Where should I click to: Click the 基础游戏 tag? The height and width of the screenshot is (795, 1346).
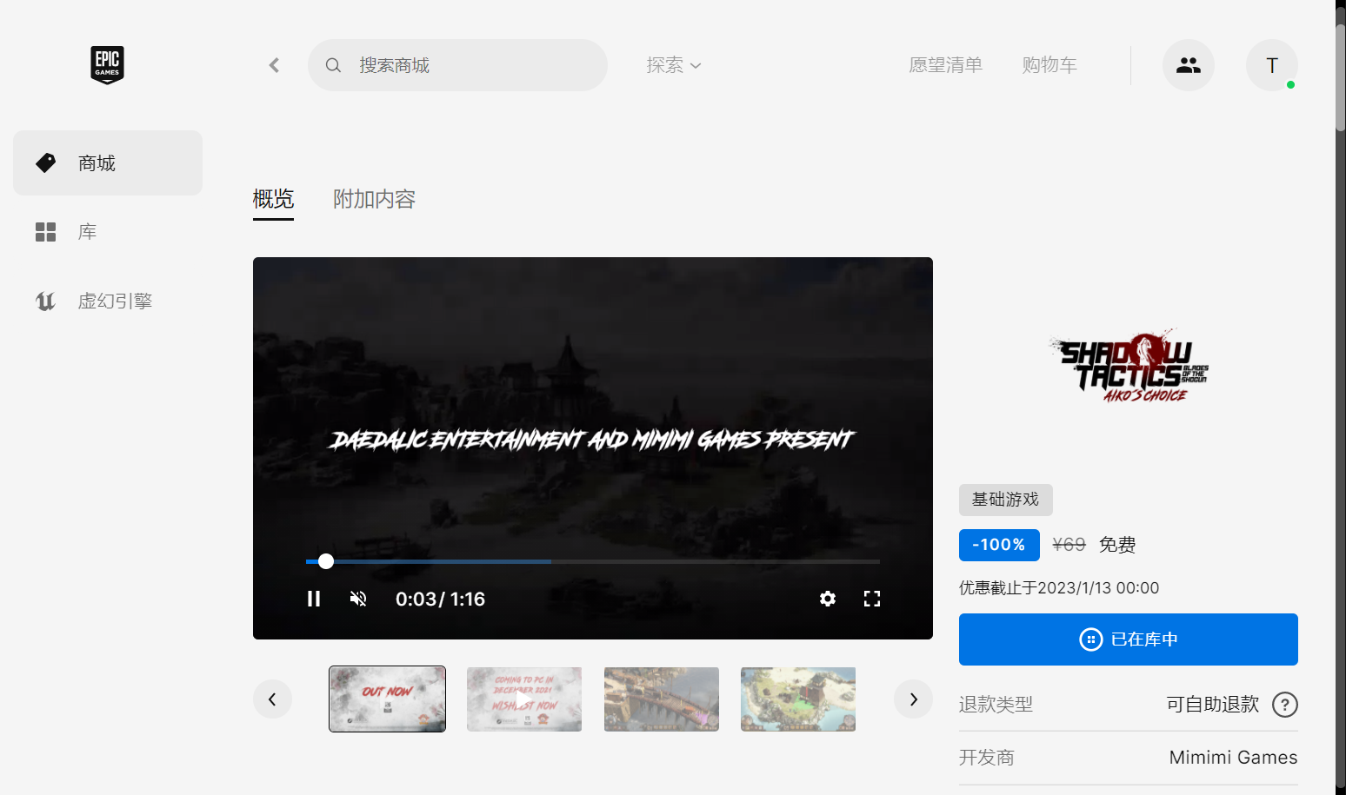pos(1006,500)
